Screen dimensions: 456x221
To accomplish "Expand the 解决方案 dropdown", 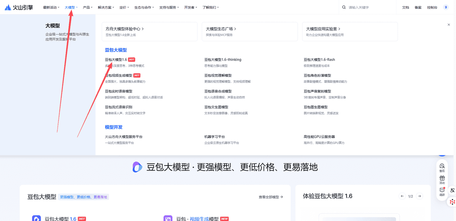I will coord(106,7).
